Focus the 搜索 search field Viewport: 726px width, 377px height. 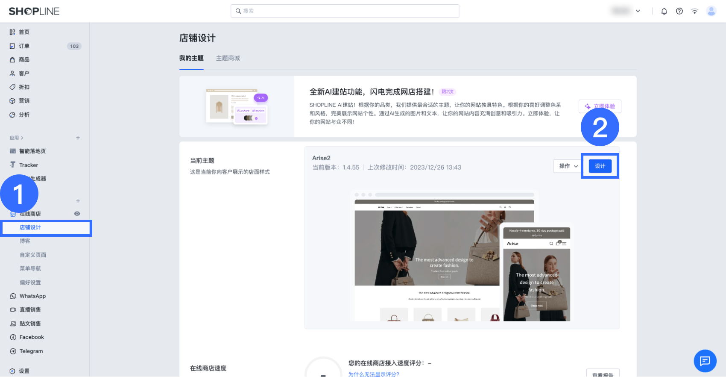pyautogui.click(x=345, y=11)
